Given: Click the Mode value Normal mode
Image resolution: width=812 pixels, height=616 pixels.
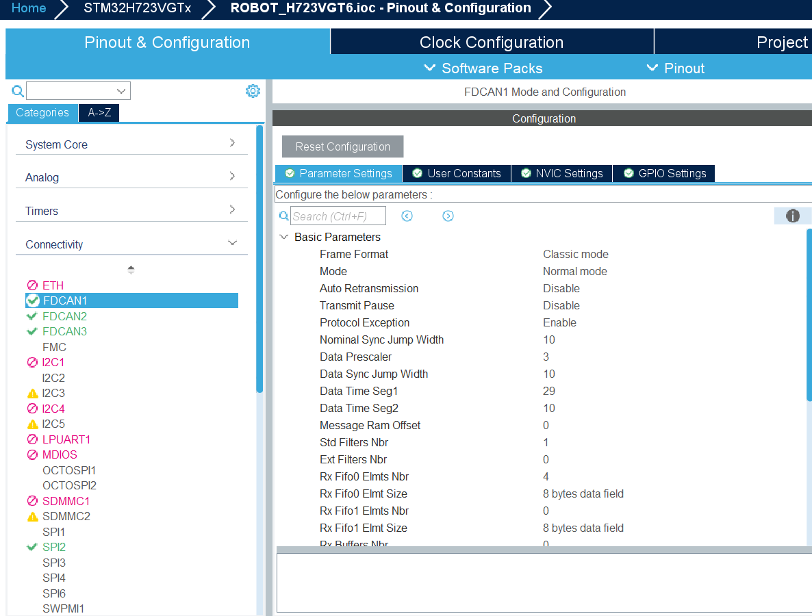Looking at the screenshot, I should [575, 271].
